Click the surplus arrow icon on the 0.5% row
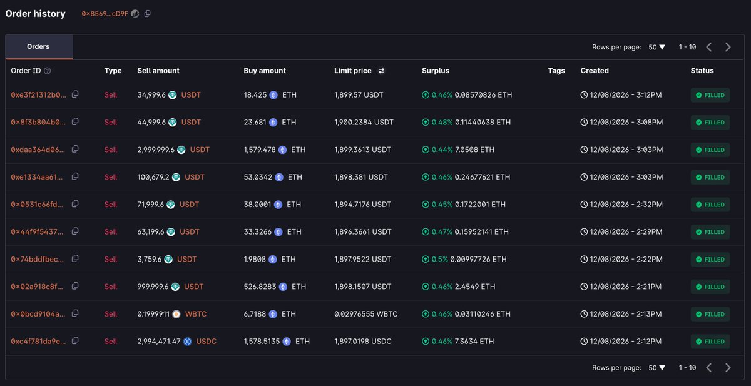This screenshot has height=386, width=751. click(x=426, y=259)
